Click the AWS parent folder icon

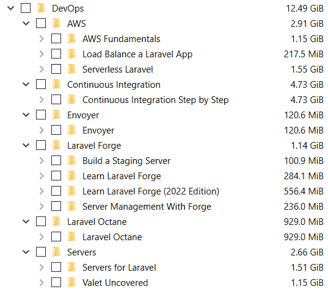pyautogui.click(x=56, y=24)
